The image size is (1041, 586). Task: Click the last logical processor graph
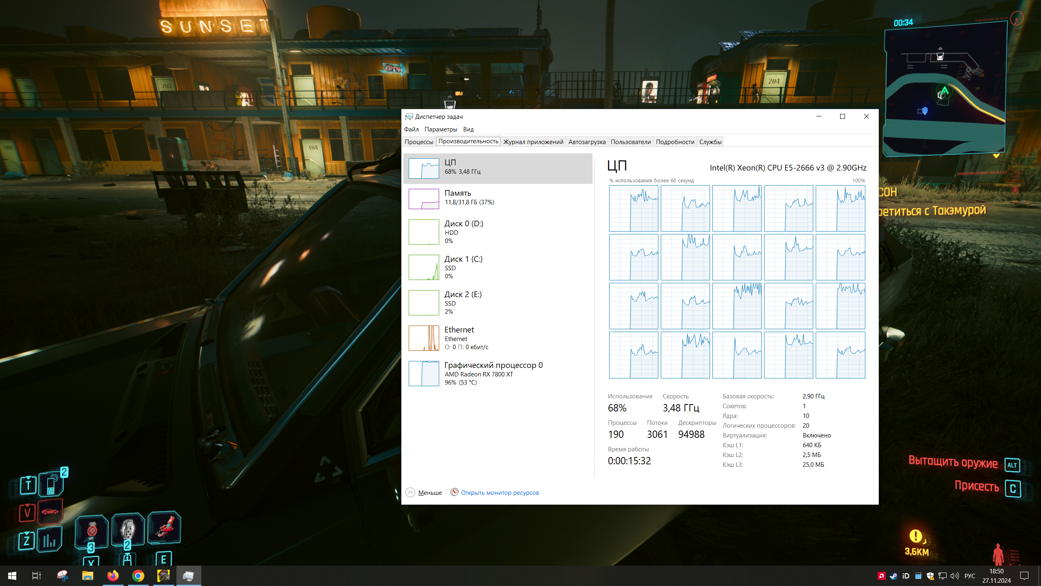coord(840,355)
